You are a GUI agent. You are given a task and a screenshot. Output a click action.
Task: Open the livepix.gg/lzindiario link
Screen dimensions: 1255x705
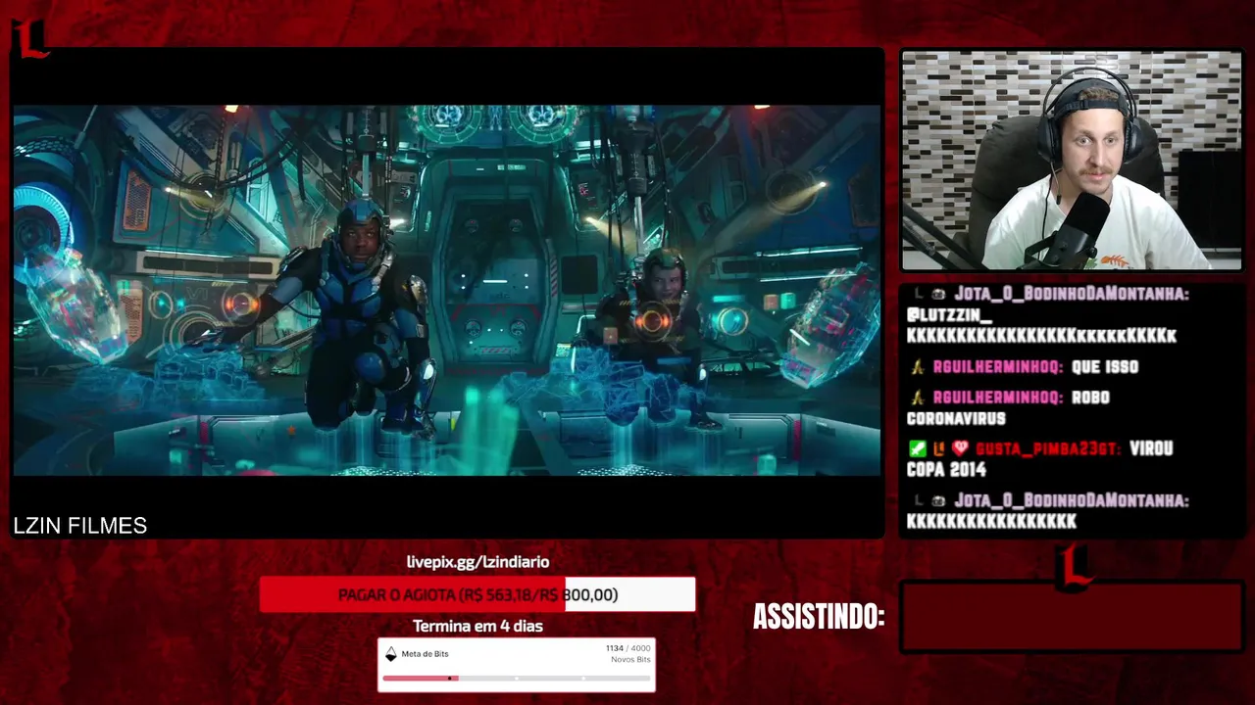tap(477, 562)
